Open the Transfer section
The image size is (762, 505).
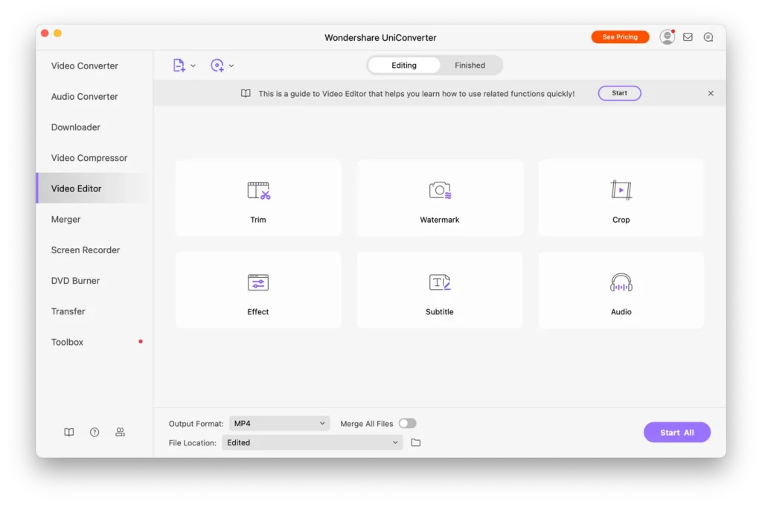95,311
